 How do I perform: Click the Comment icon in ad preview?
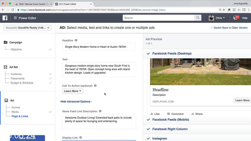point(168,114)
